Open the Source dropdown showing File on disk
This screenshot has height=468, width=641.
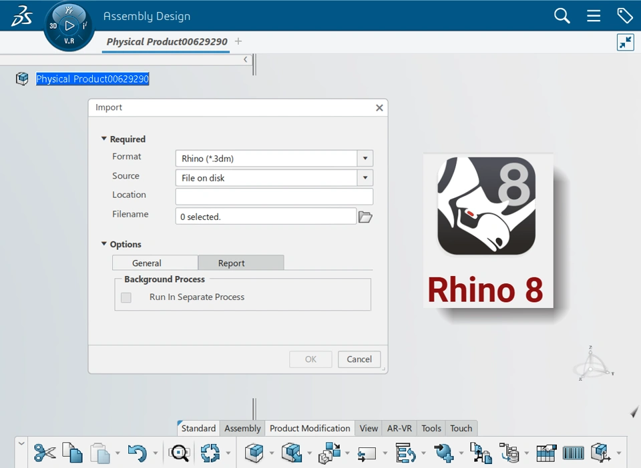[365, 177]
